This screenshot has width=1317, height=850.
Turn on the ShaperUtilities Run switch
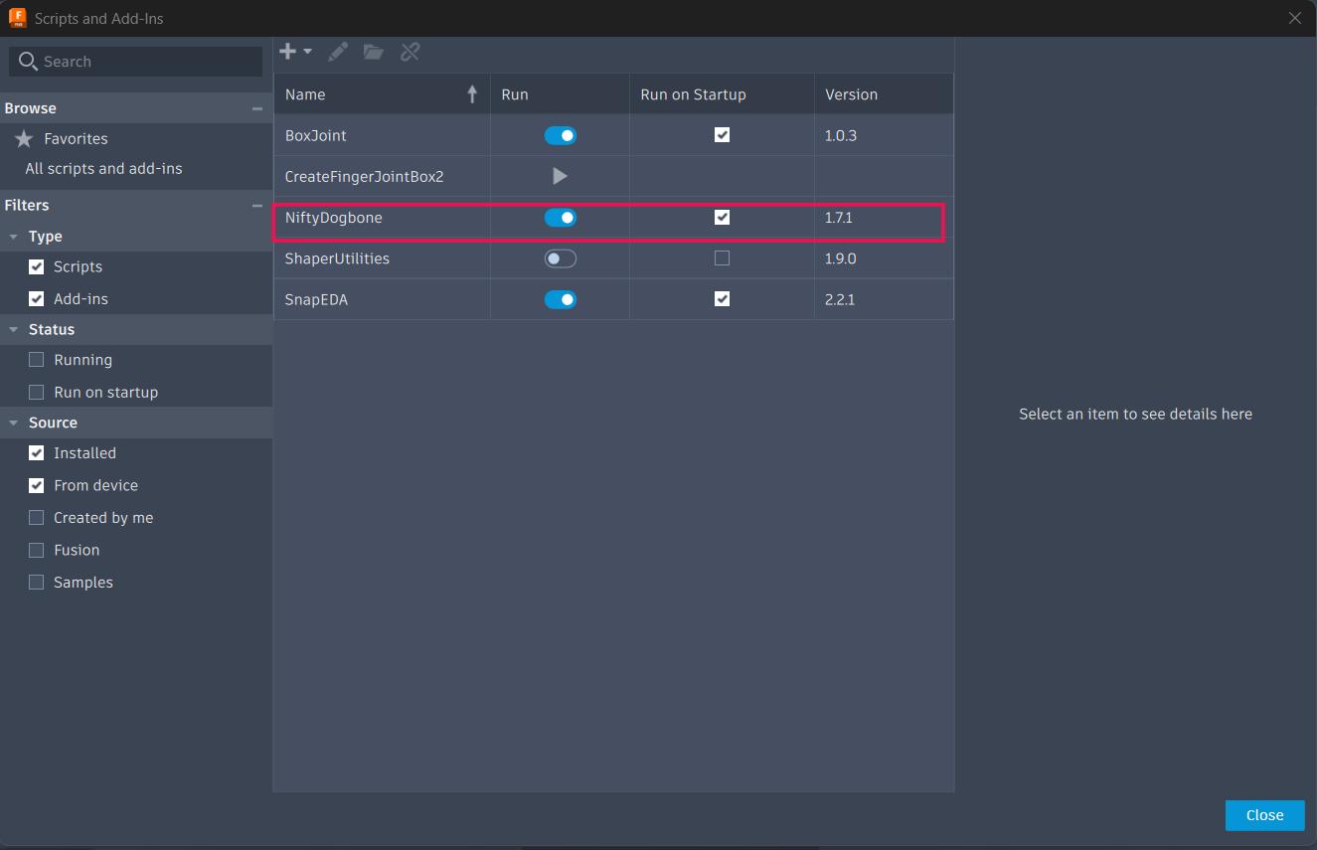point(561,258)
